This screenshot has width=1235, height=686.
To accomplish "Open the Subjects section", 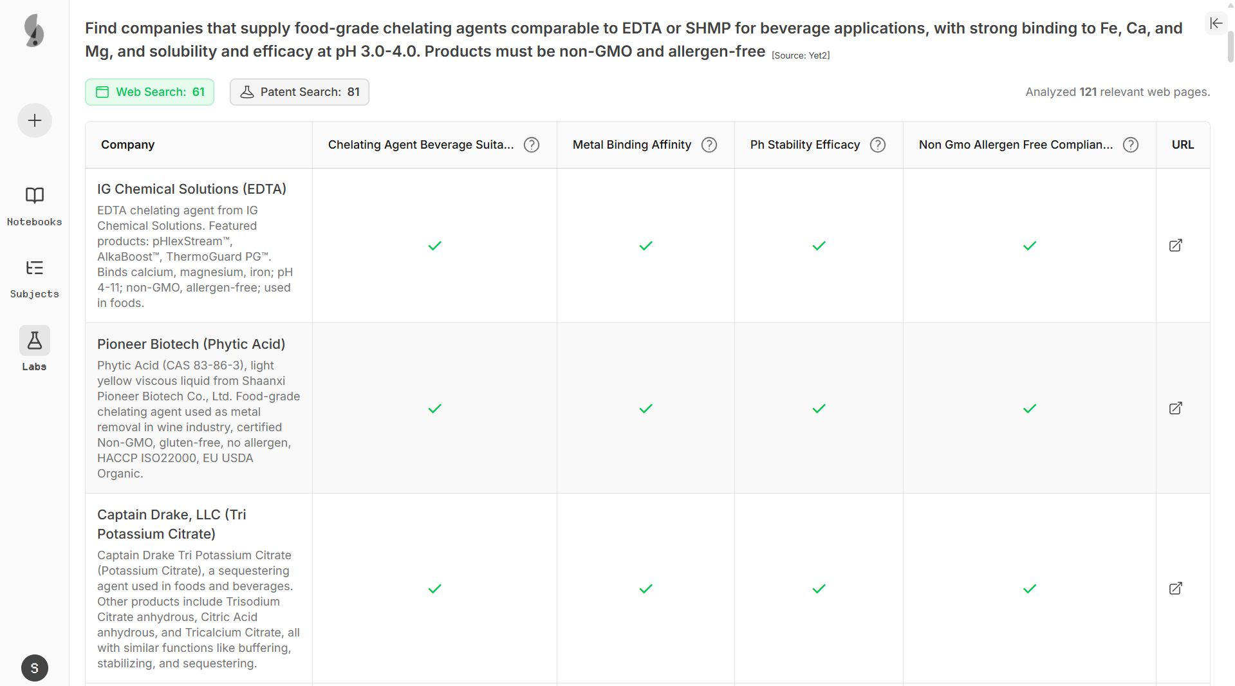I will click(35, 278).
